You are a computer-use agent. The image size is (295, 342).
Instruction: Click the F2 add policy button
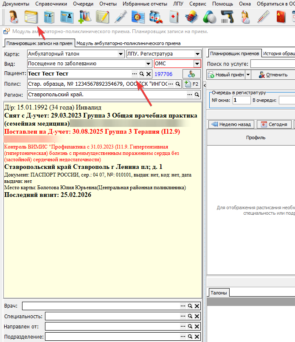coord(191,84)
